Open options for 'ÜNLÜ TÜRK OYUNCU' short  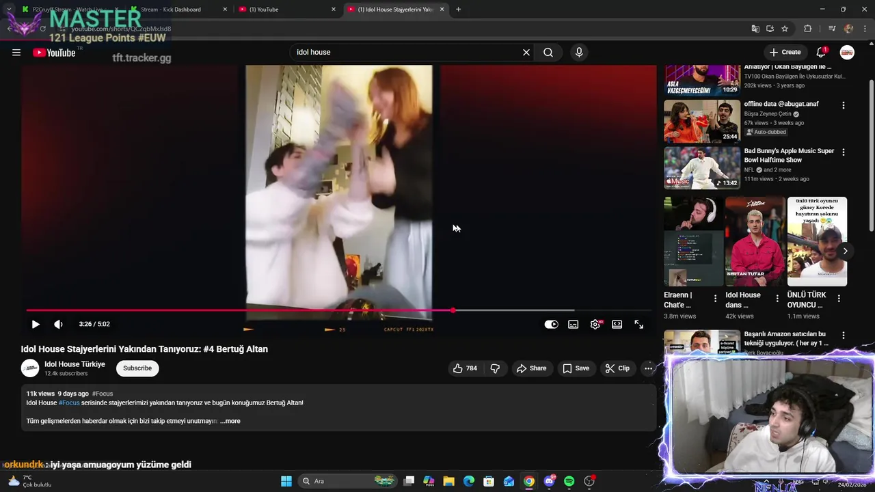point(839,299)
